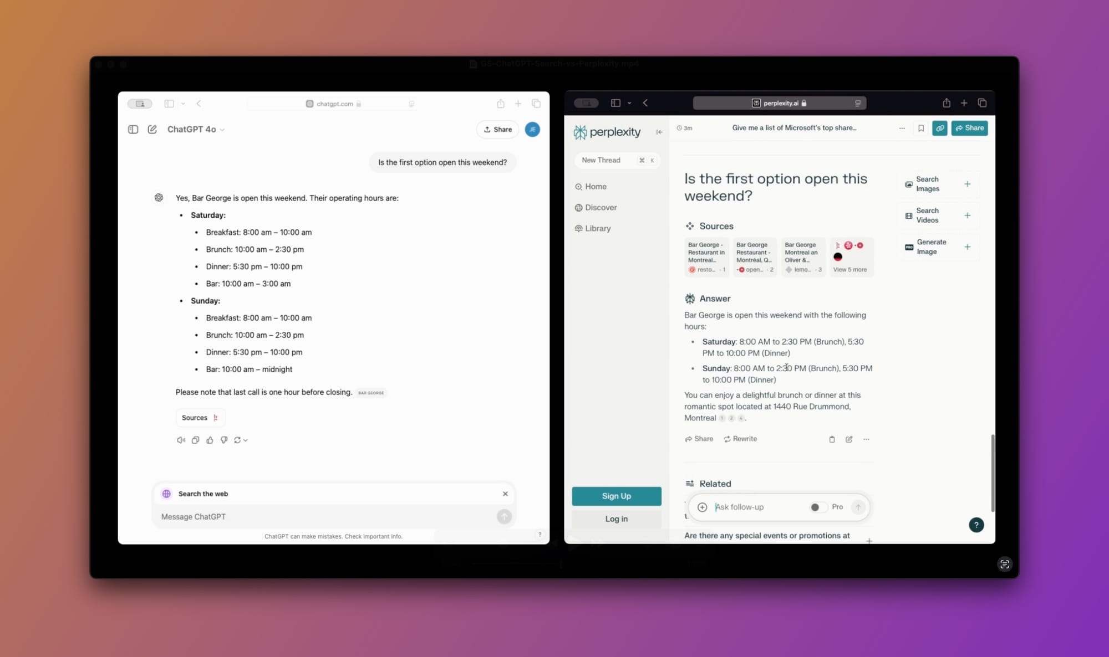
Task: Select the Home menu item in Perplexity
Action: (596, 186)
